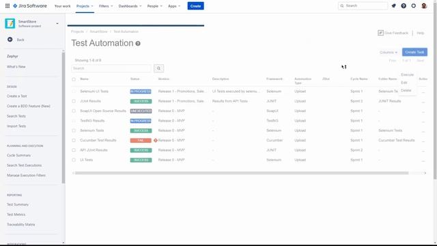The height and width of the screenshot is (246, 437).
Task: Open Search Tests in sidebar
Action: coord(16,116)
